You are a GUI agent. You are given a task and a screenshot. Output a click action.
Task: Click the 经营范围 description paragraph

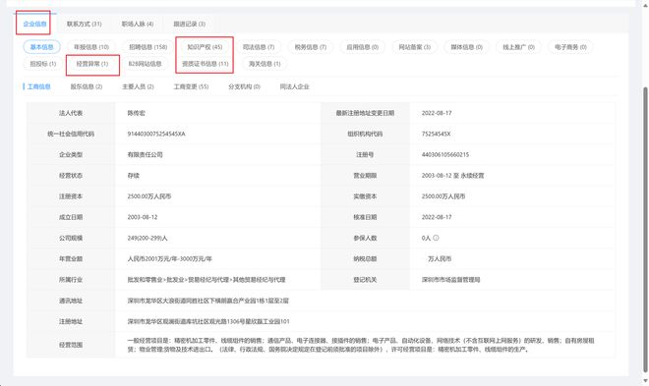pyautogui.click(x=361, y=345)
